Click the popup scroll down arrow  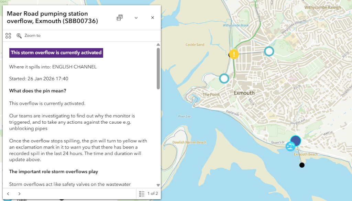pos(158,185)
